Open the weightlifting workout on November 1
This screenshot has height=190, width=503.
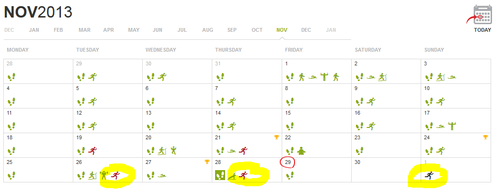pos(325,77)
